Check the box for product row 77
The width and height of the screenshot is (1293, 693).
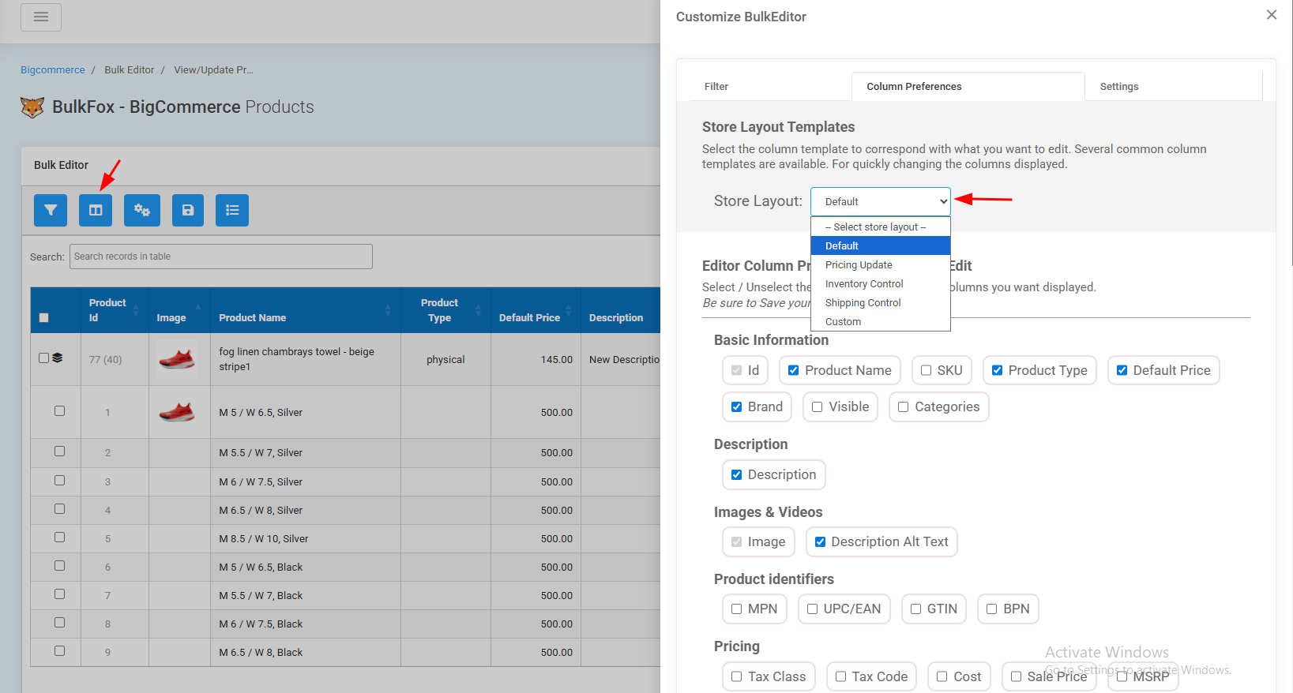[44, 358]
